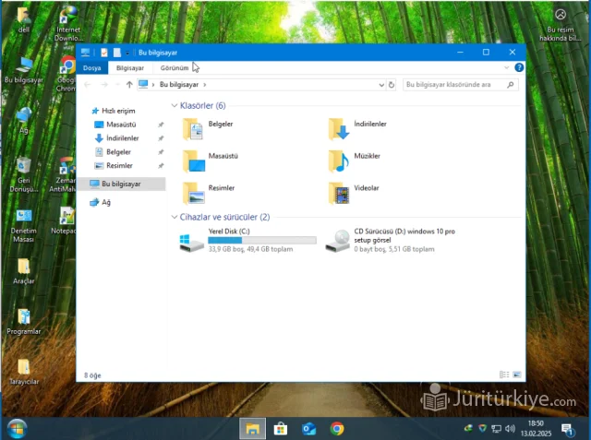591x440 pixels.
Task: Go back with the Back arrow
Action: coord(88,85)
